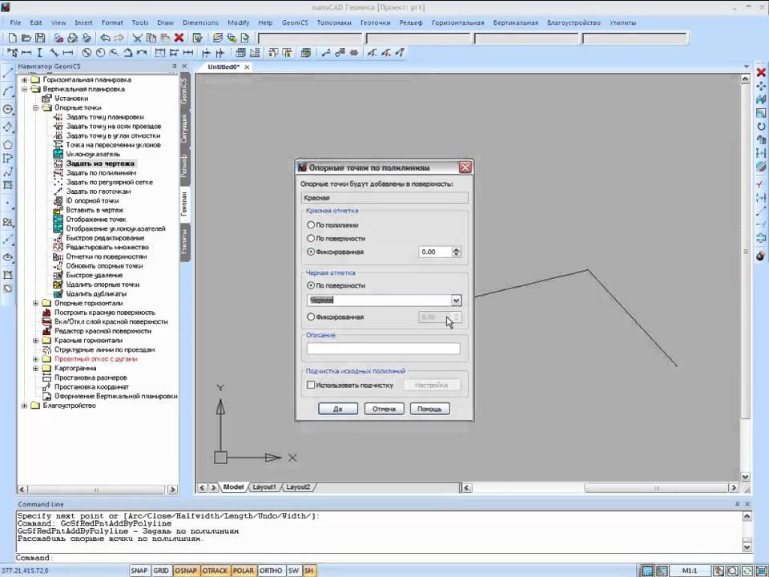Click the New document icon

(x=13, y=38)
